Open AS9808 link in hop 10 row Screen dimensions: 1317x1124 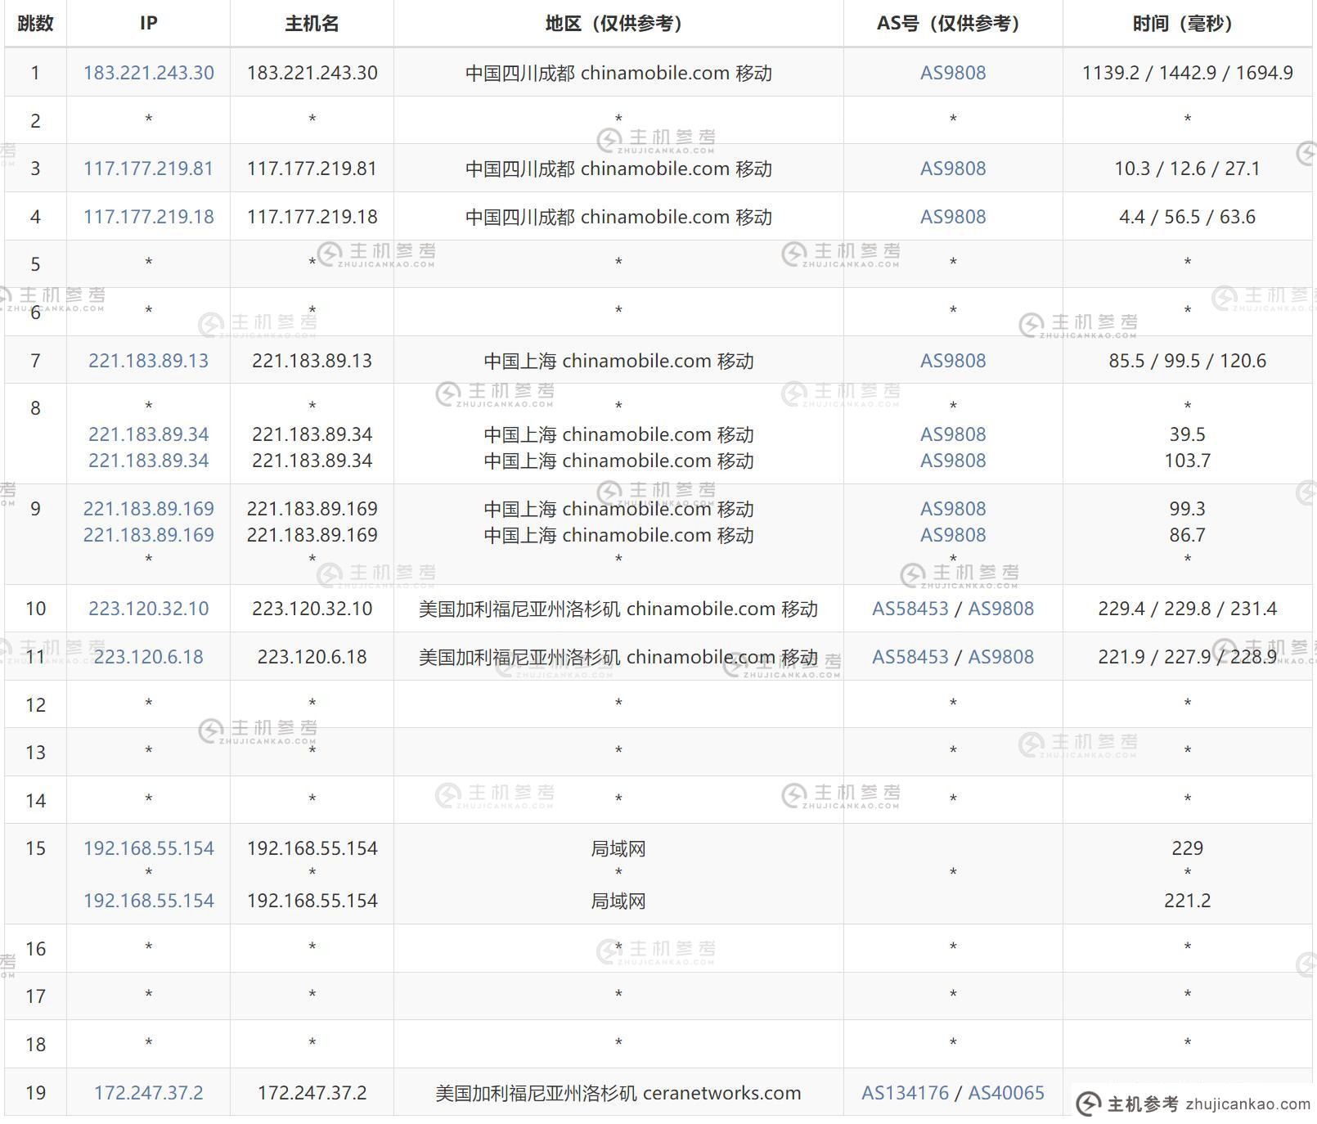(x=1001, y=609)
